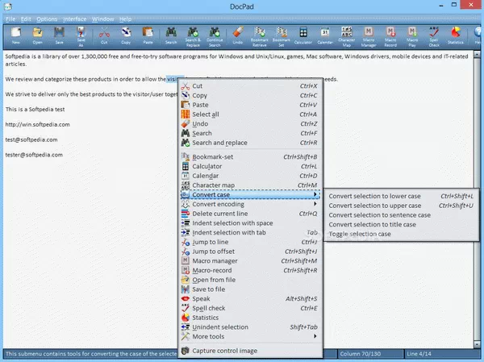Open Search & Replace from the toolbar
484x362 pixels.
(194, 36)
